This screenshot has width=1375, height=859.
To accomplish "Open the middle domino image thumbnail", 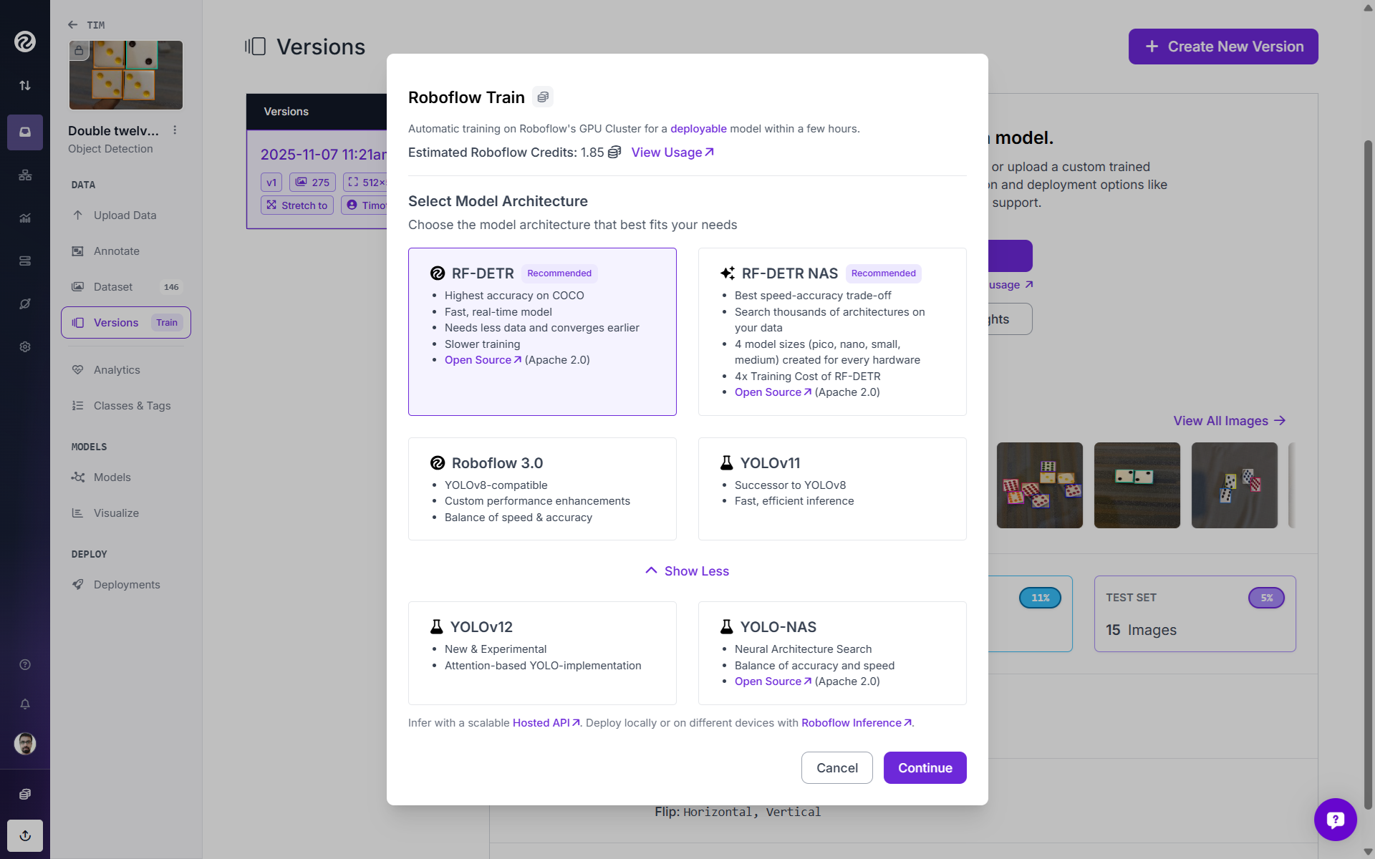I will pos(1137,485).
